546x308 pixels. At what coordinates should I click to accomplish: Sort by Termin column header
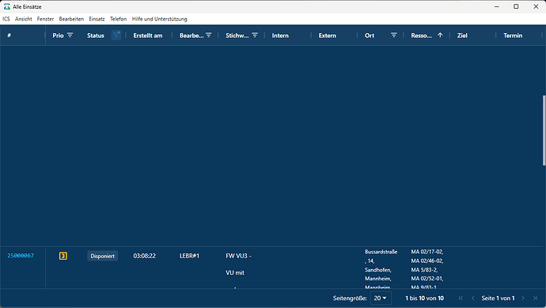513,36
